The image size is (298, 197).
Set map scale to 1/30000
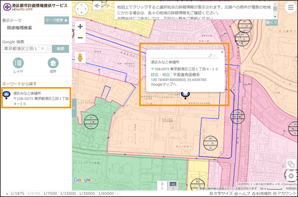(x=87, y=194)
